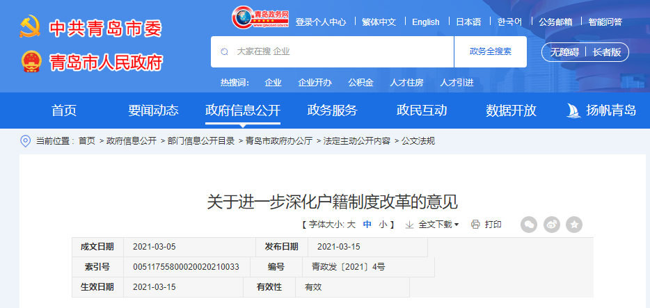The image size is (650, 308).
Task: Click 登录个人中心 link
Action: click(x=320, y=22)
